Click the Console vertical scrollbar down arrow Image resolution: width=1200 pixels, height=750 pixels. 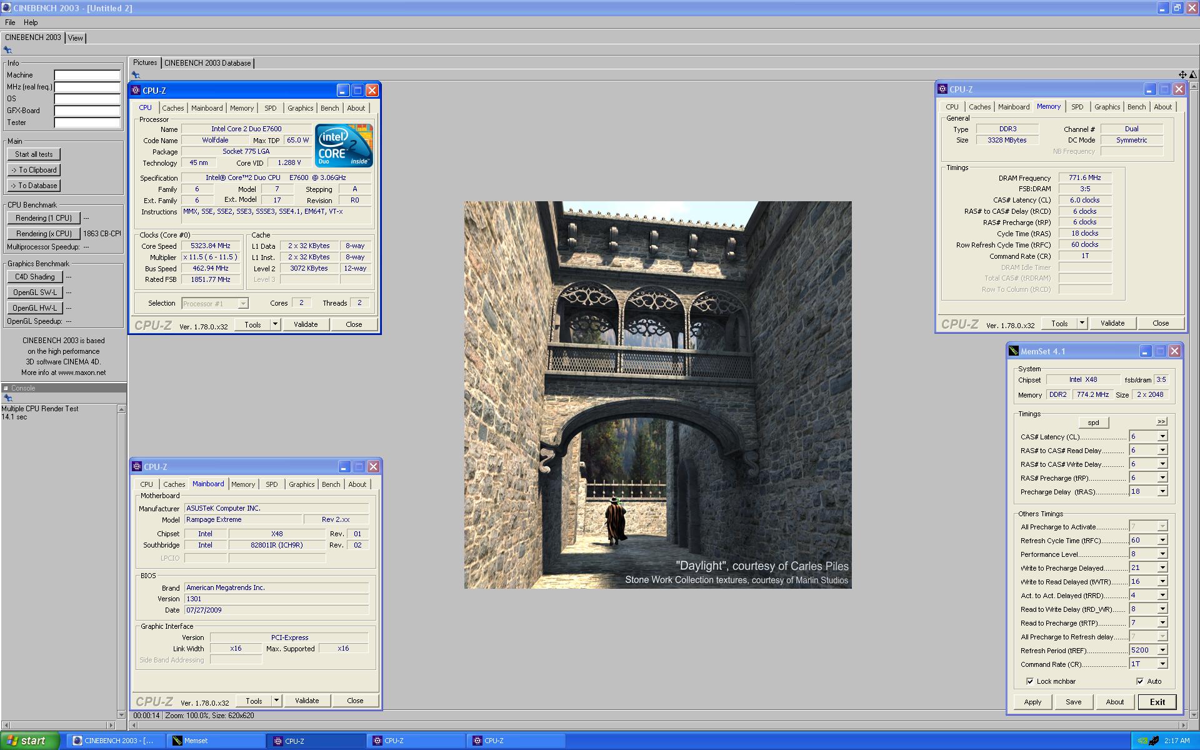tap(121, 714)
